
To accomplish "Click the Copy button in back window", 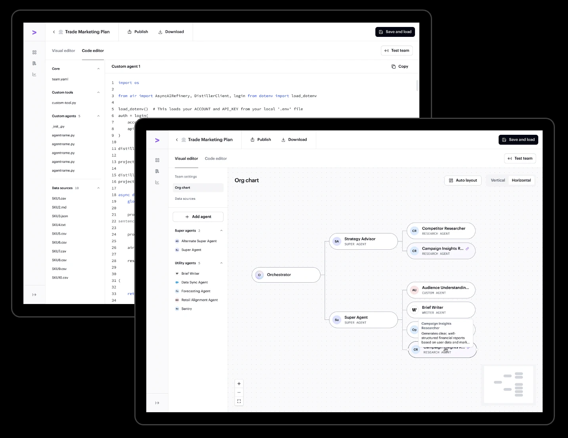I will (x=400, y=67).
